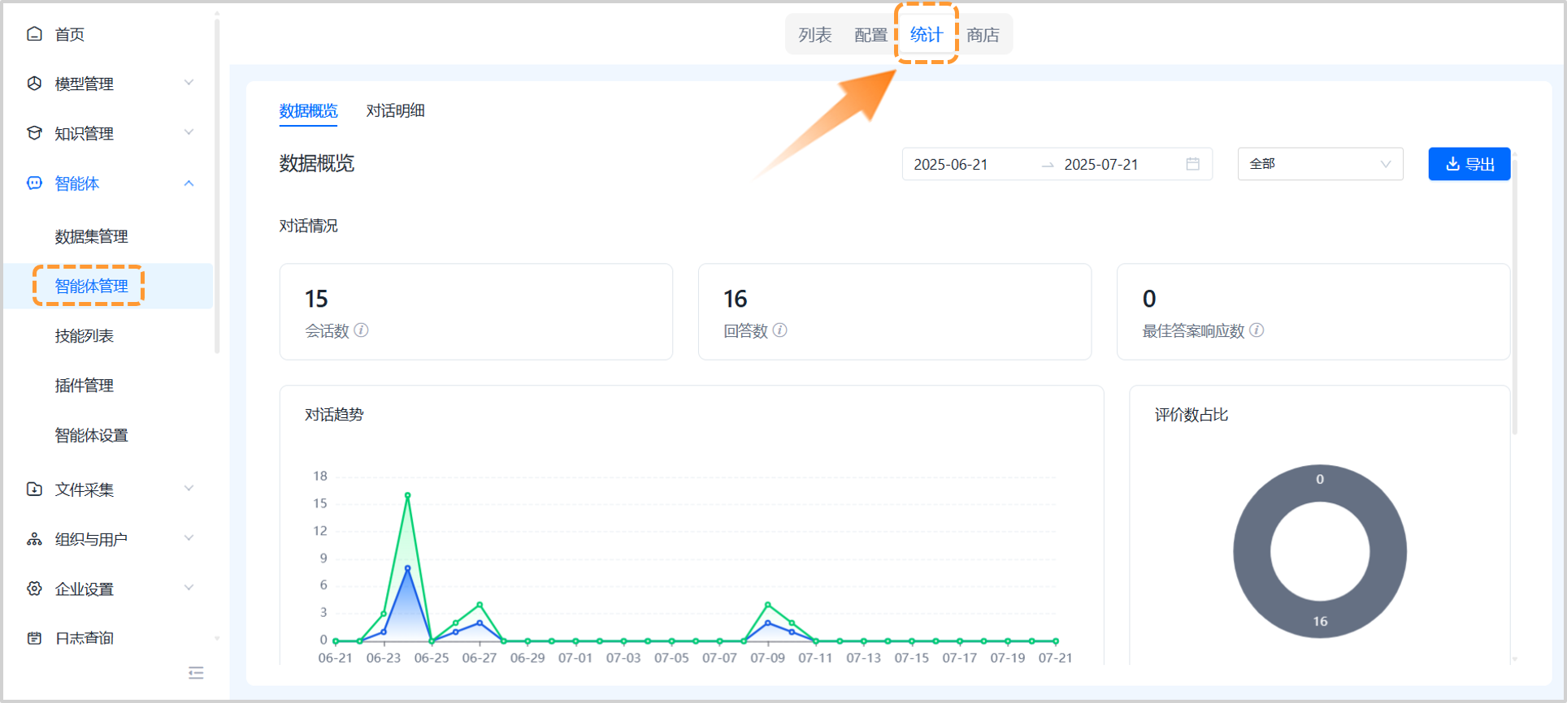
Task: Click the 企业设置 gear icon
Action: pyautogui.click(x=34, y=589)
